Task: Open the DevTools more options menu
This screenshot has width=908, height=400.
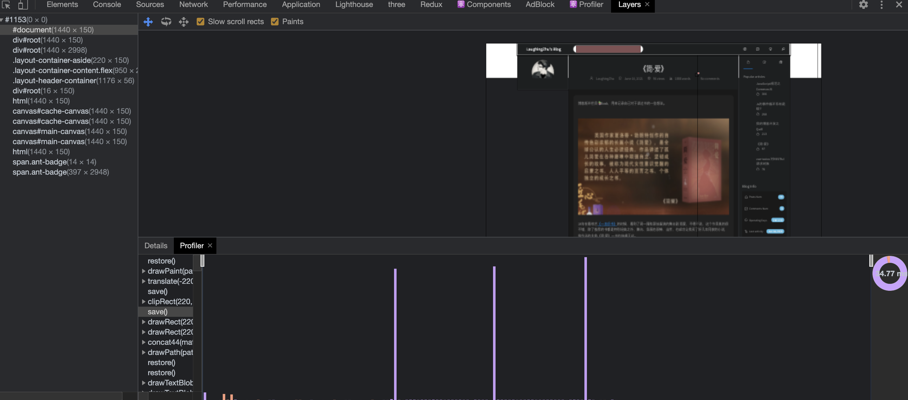Action: coord(882,4)
